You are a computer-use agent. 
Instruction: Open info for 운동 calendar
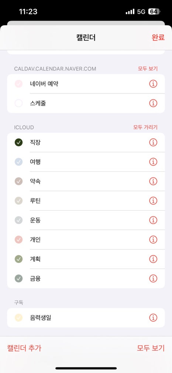point(153,220)
